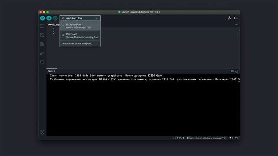Viewport: 278px width, 156px height.
Task: Click line number 1 in the editor gutter
Action: pos(54,29)
